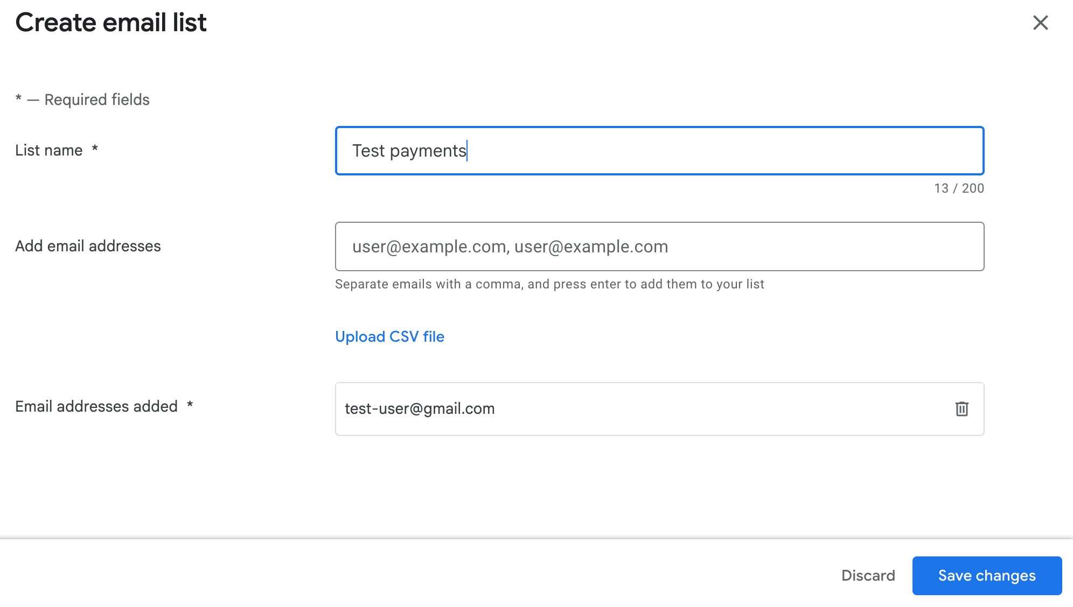The width and height of the screenshot is (1073, 607).
Task: Delete test-user@gmail.com using the trash icon
Action: (961, 409)
